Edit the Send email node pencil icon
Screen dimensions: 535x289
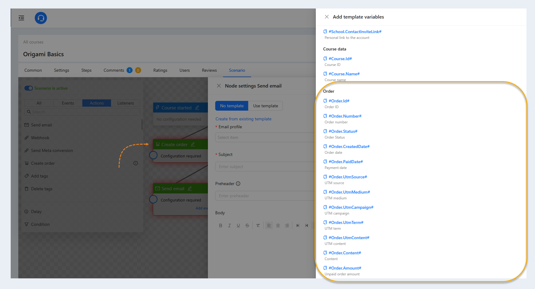(190, 188)
